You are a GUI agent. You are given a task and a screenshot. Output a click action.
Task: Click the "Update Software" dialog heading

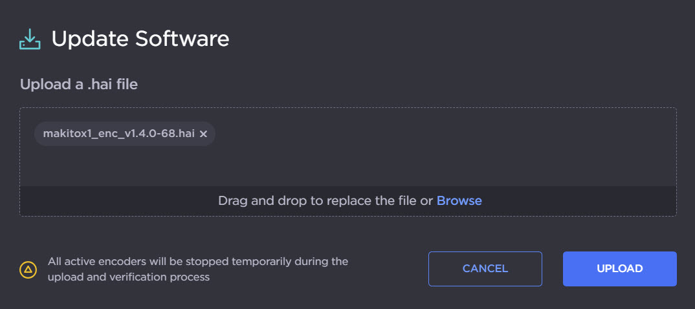[140, 39]
